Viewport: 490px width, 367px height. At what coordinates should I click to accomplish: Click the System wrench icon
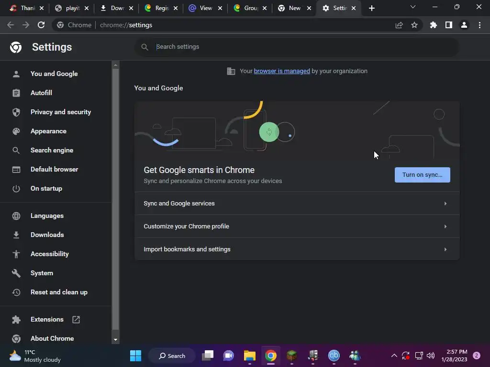coord(16,273)
